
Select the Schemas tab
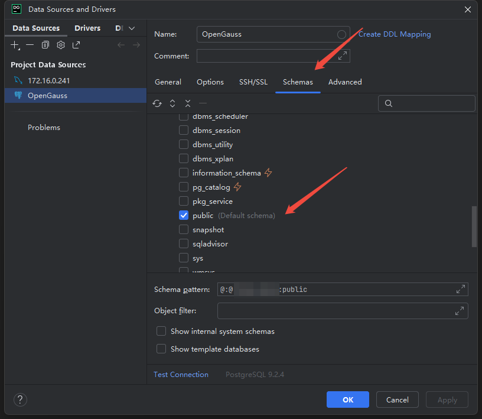(x=298, y=82)
